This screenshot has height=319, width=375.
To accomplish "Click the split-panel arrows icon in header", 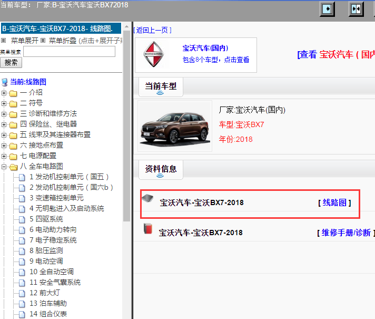I will [356, 9].
